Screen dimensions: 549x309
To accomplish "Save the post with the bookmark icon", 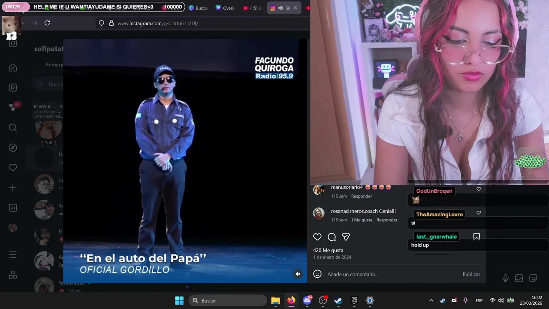I will (477, 237).
